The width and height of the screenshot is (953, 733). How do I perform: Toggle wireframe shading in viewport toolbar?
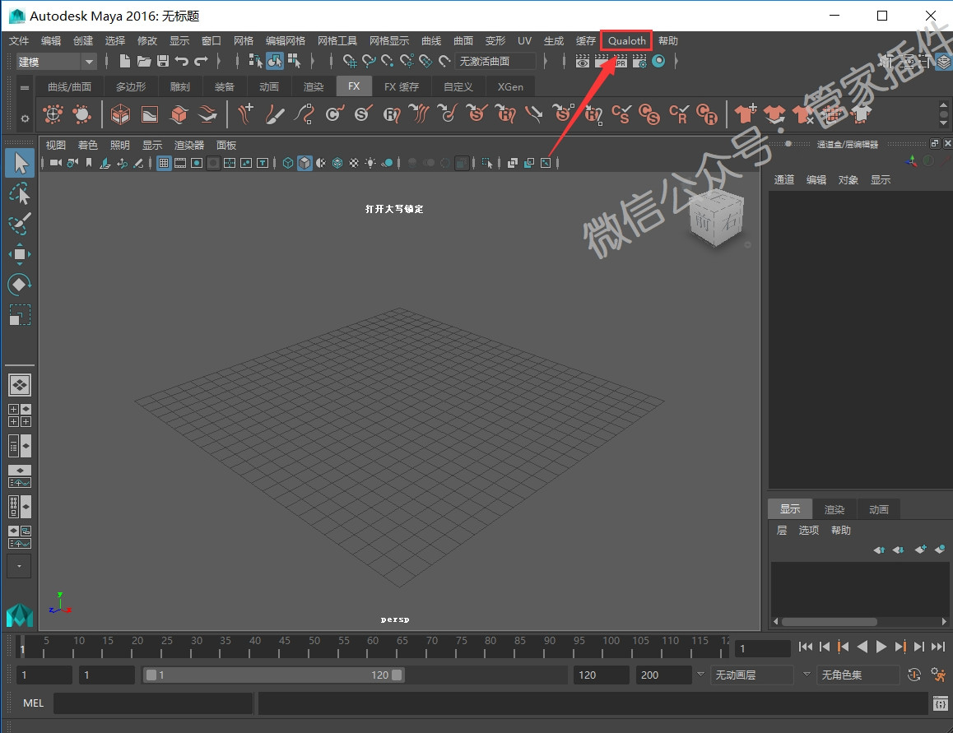(288, 163)
